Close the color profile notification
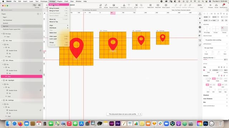This screenshot has width=229, height=128. tap(140, 114)
